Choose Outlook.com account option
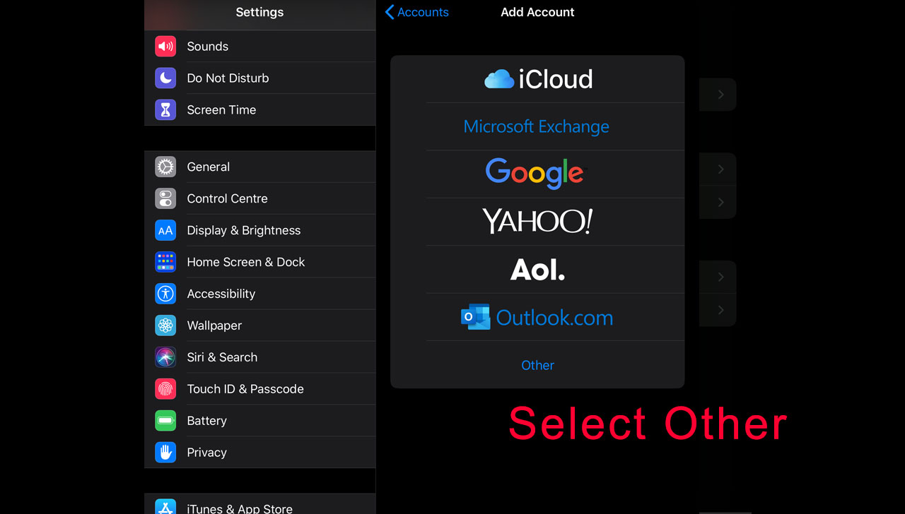The width and height of the screenshot is (905, 514). point(537,317)
